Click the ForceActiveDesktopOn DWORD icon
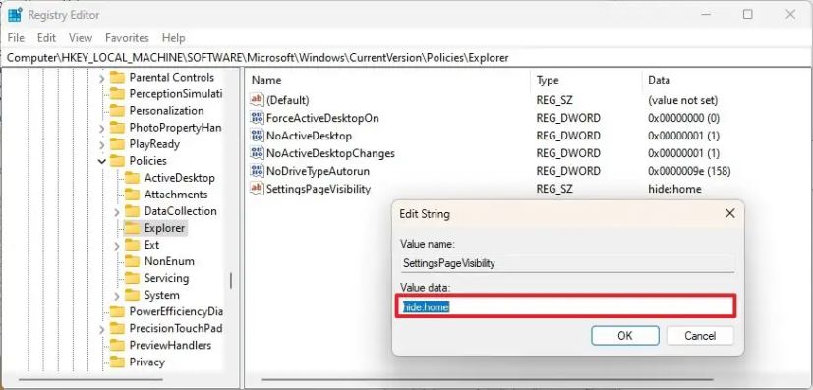This screenshot has width=813, height=390. 257,118
